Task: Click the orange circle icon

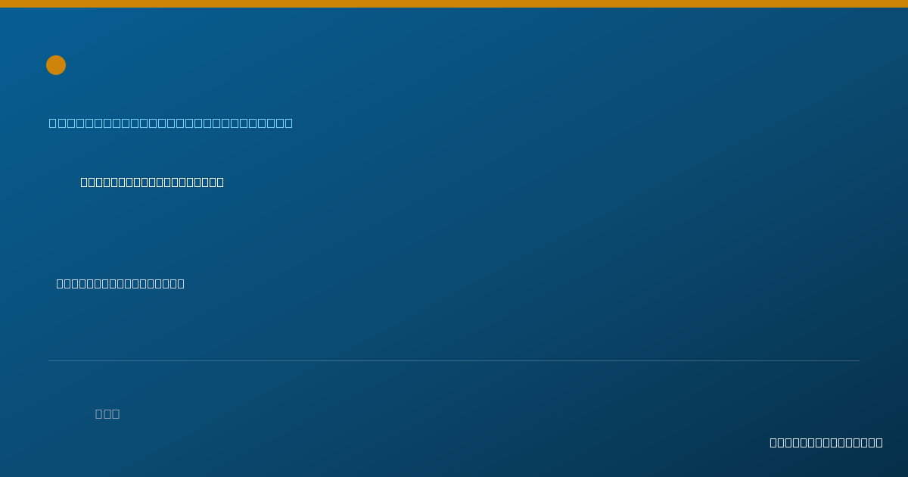Action: (x=56, y=65)
